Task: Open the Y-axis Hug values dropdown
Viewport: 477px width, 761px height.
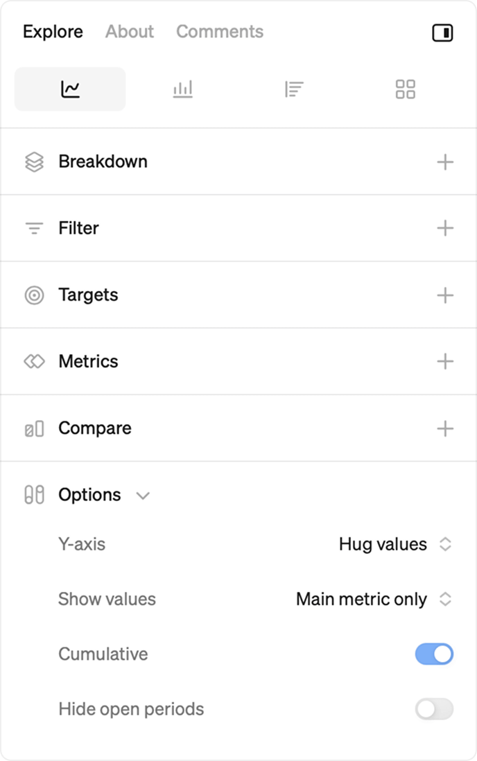Action: [394, 544]
